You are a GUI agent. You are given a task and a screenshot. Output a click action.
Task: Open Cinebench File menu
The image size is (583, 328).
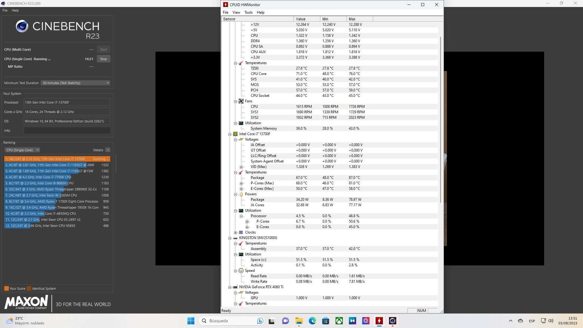click(5, 10)
